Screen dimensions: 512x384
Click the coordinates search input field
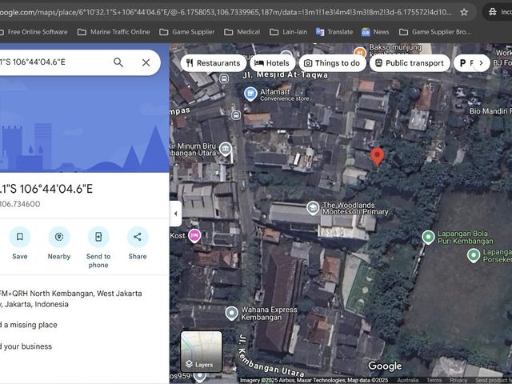[54, 62]
